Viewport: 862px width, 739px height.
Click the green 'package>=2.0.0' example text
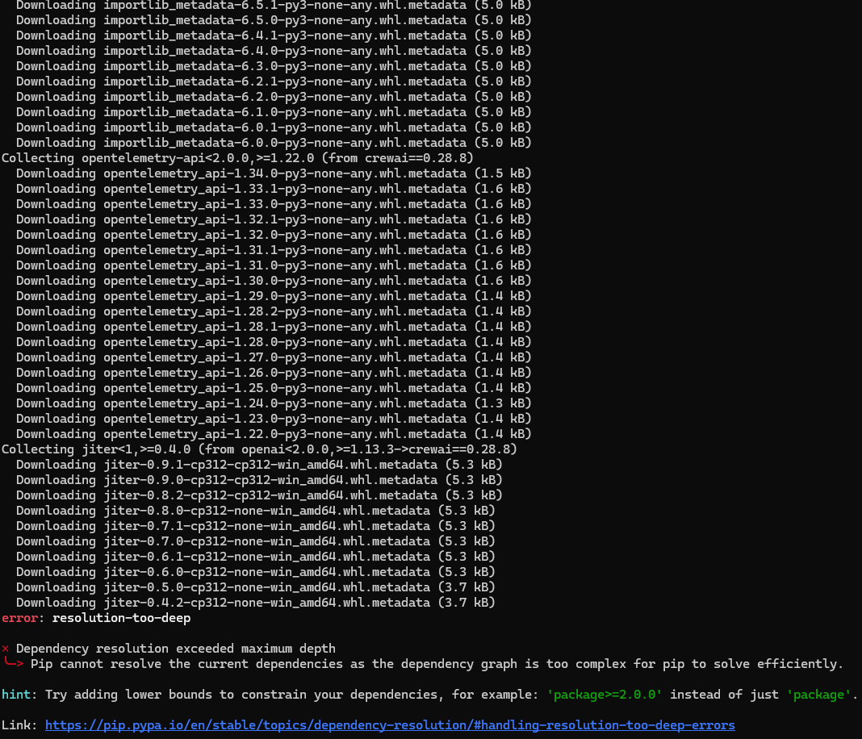click(x=605, y=695)
